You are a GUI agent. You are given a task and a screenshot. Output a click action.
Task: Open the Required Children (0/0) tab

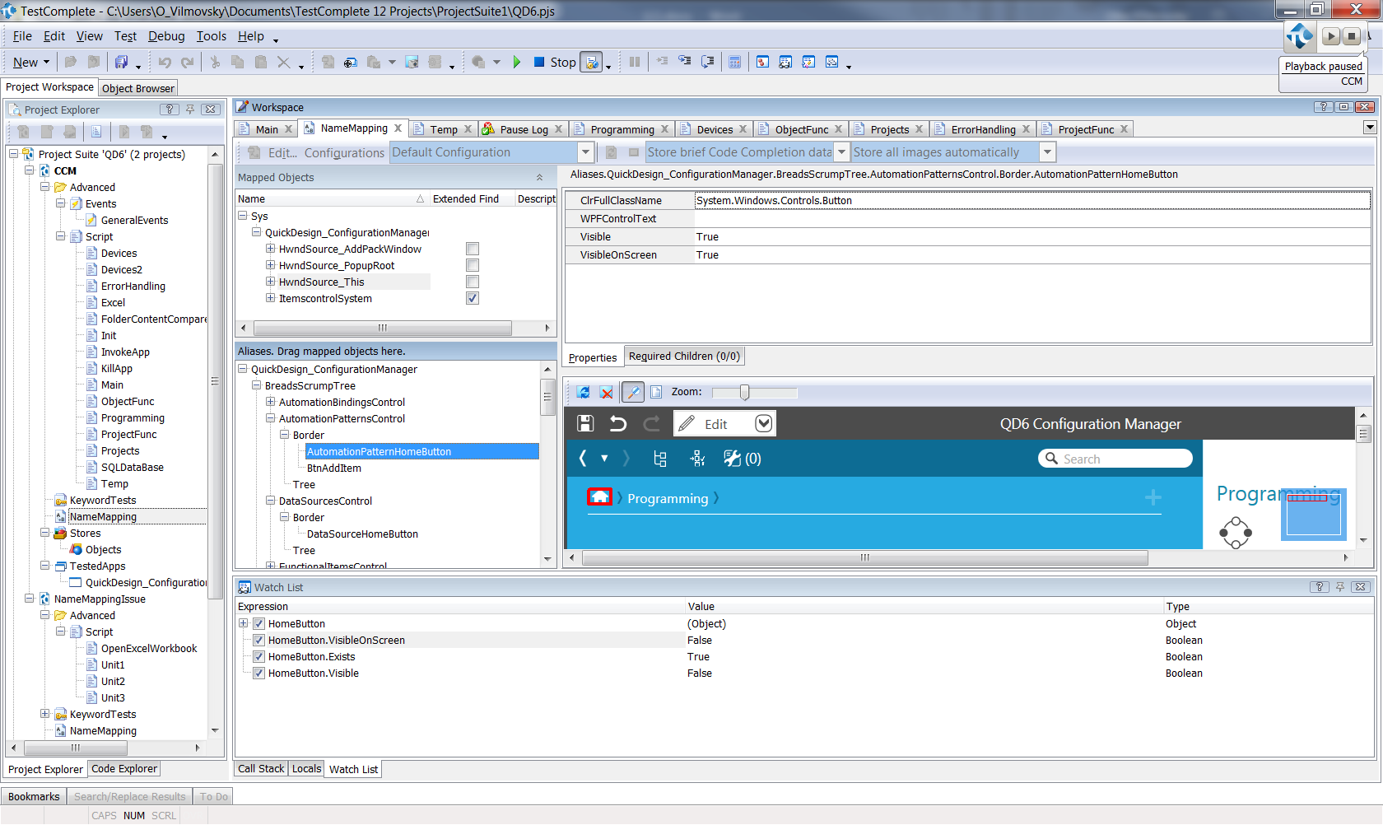tap(683, 357)
